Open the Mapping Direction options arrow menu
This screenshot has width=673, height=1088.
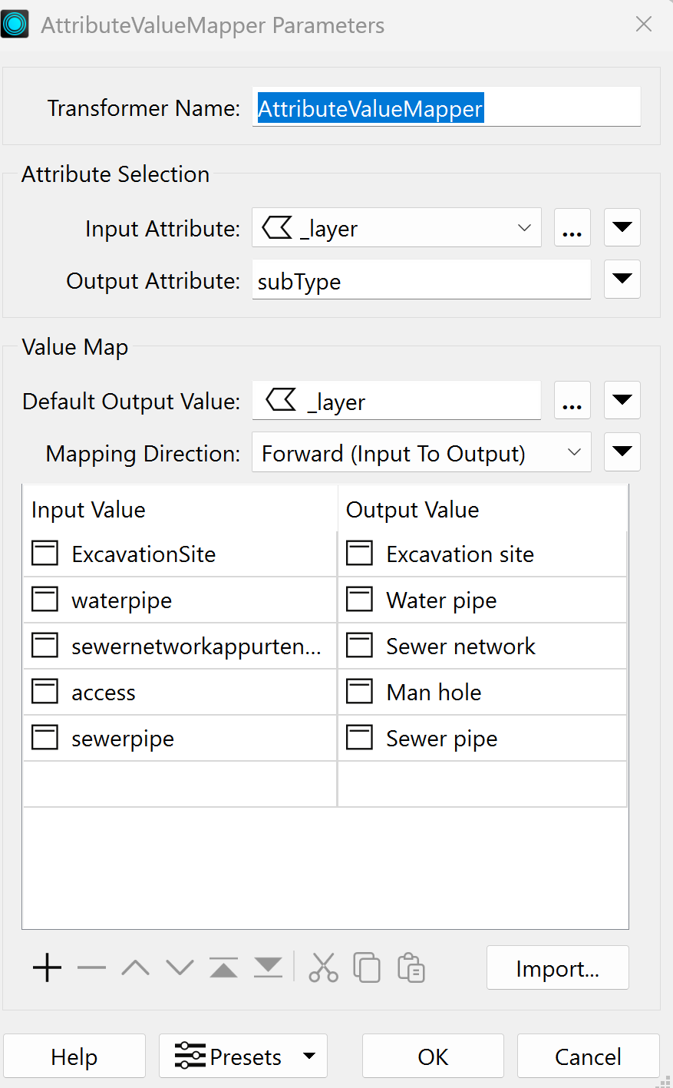click(x=622, y=452)
